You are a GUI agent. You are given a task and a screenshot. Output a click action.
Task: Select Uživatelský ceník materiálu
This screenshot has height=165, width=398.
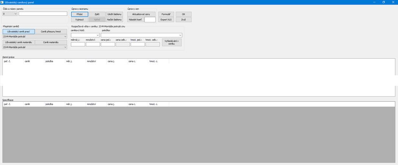pos(19,43)
